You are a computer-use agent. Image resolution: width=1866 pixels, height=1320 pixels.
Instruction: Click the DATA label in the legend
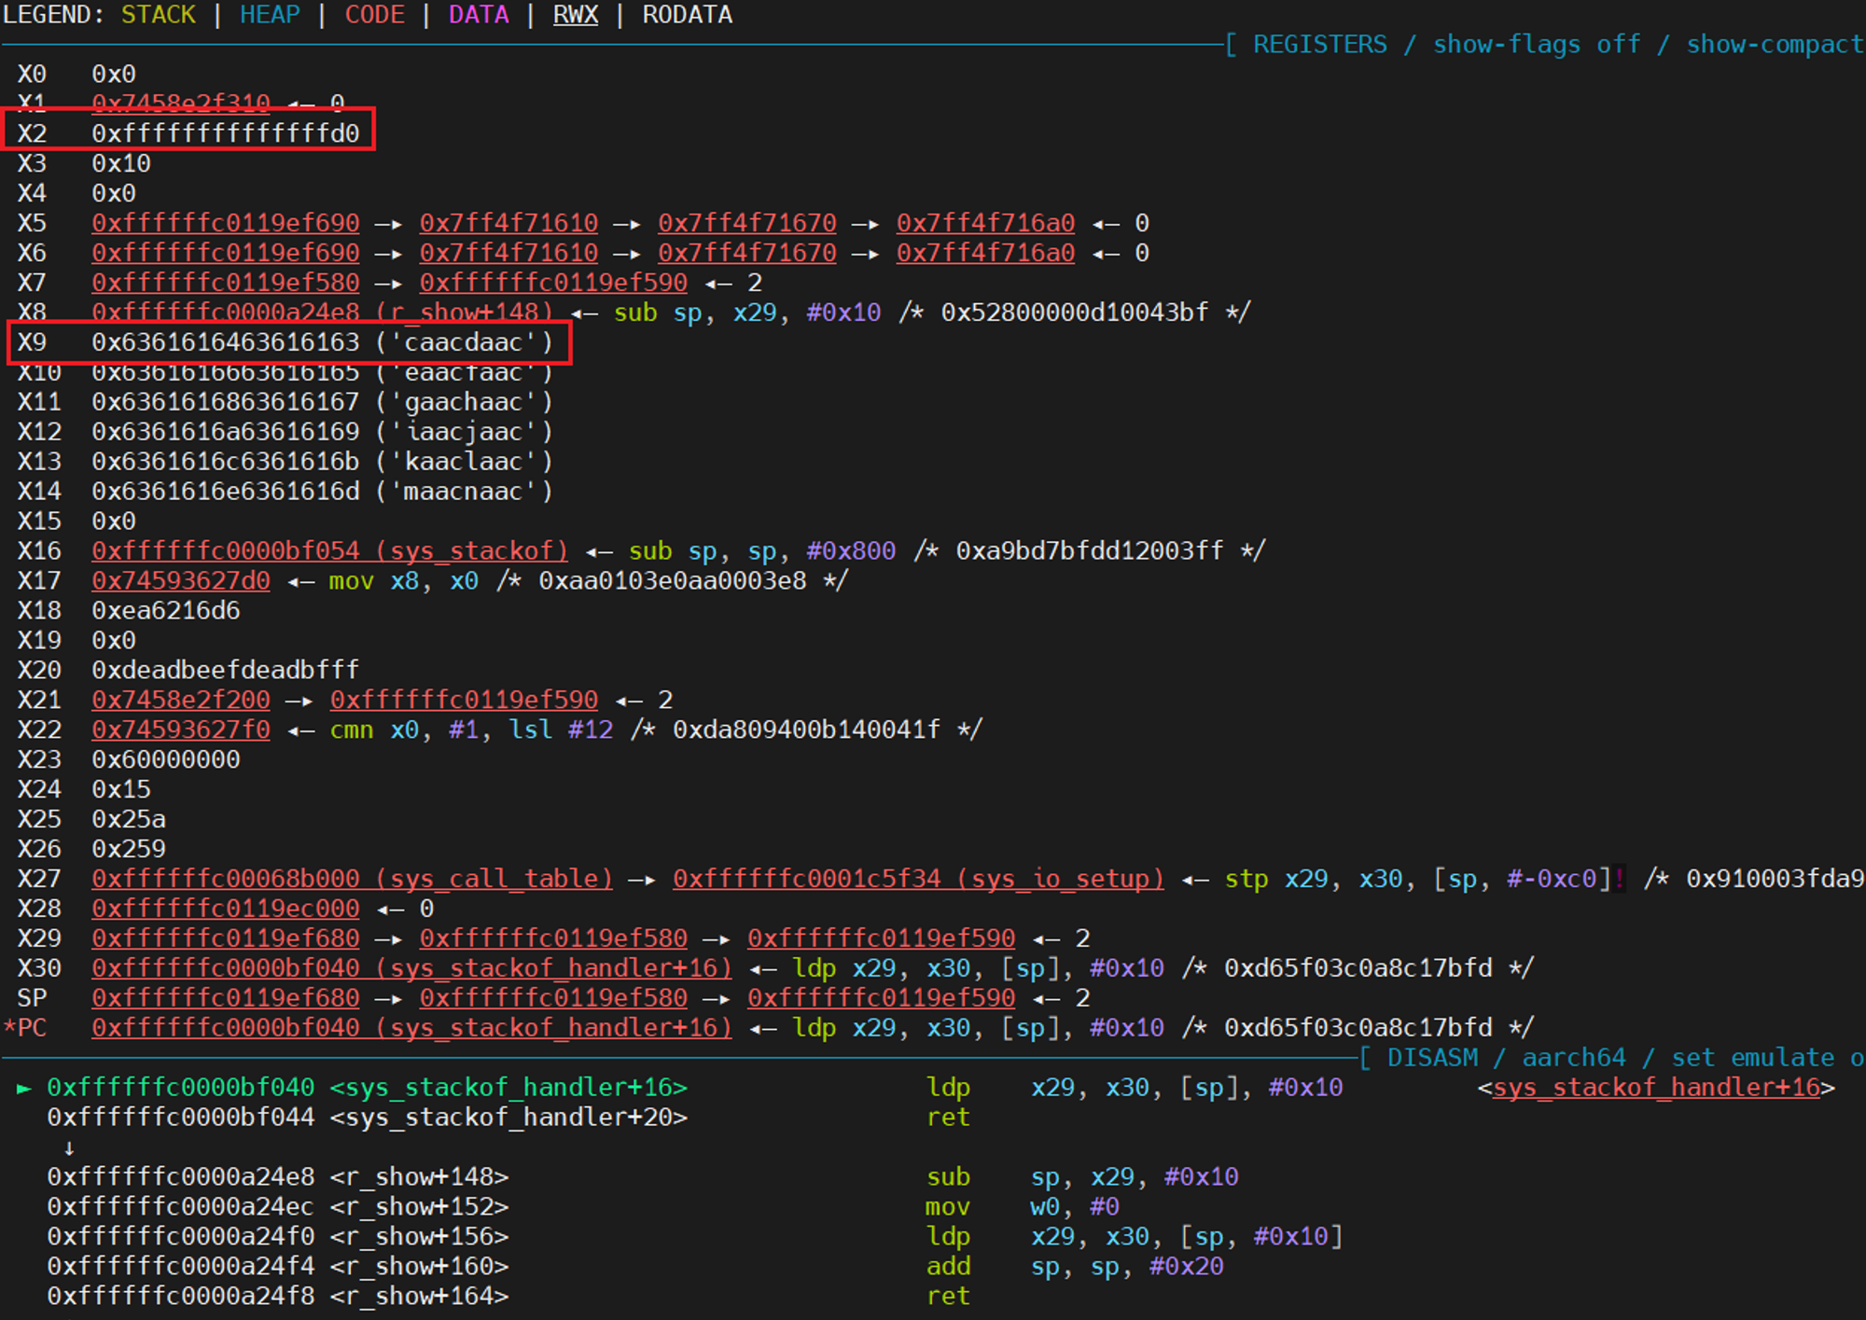[479, 15]
